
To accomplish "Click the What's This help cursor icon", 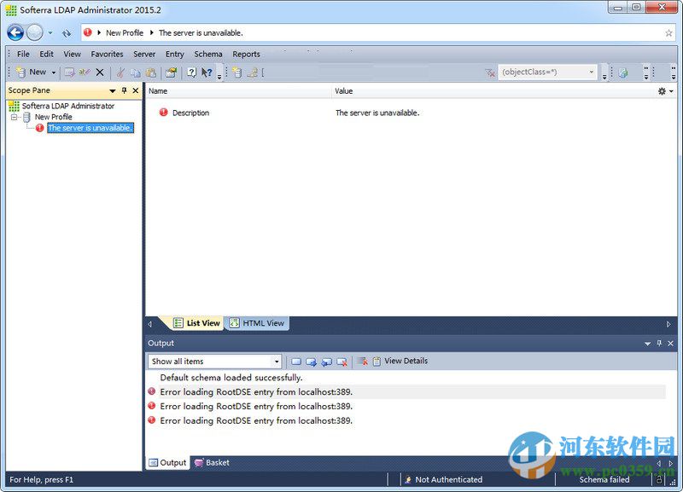I will pos(207,72).
